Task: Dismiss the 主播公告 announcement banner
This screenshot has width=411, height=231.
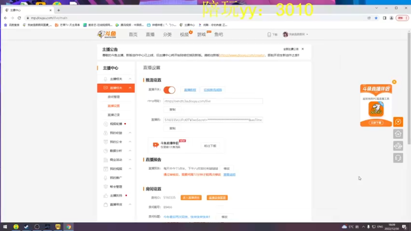Action: 303,49
